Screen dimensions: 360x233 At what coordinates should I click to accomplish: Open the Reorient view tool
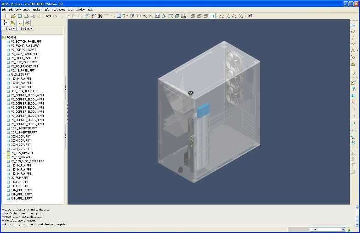(164, 16)
